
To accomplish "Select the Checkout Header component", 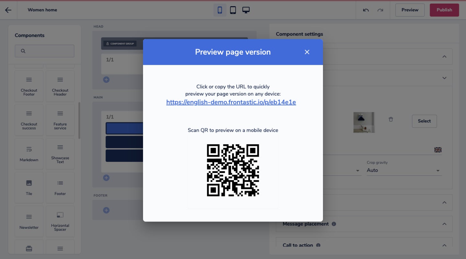I will tap(60, 86).
